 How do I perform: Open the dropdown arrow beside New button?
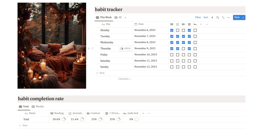243,18
